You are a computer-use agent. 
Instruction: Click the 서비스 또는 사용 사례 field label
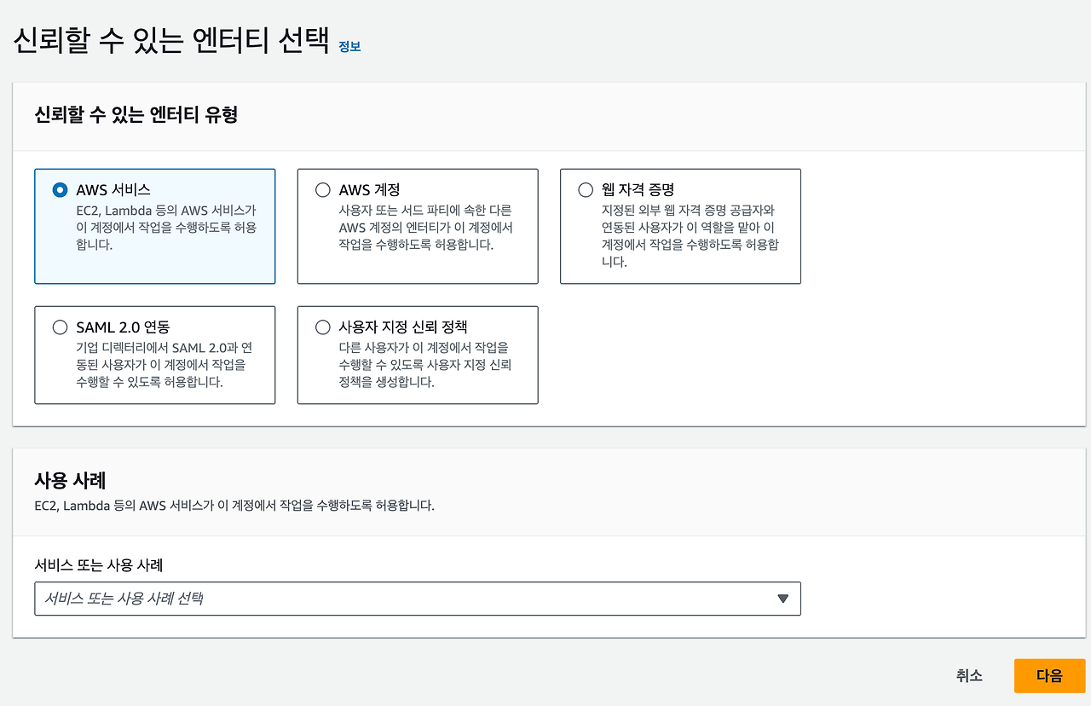click(x=98, y=564)
